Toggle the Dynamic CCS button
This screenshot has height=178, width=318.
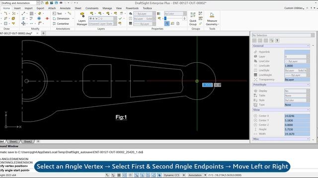(x=171, y=175)
